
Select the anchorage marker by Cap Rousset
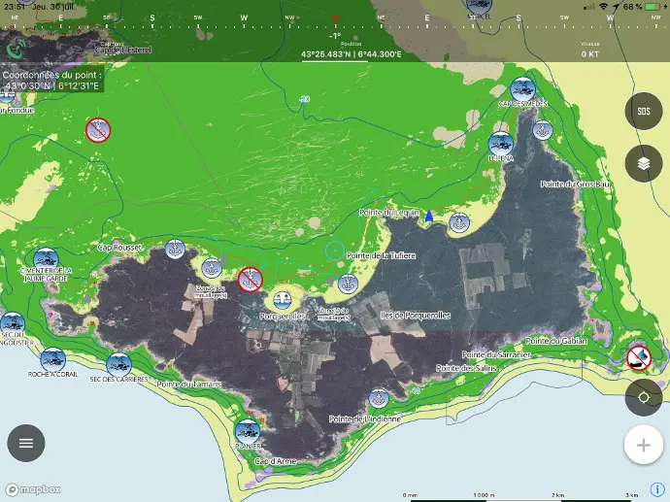(x=175, y=250)
